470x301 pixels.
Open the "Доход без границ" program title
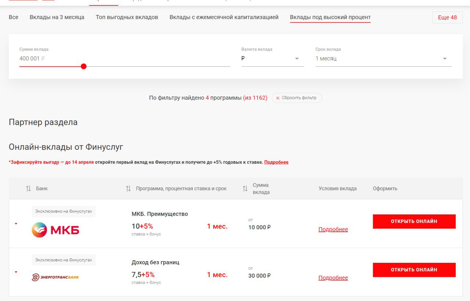(x=155, y=262)
